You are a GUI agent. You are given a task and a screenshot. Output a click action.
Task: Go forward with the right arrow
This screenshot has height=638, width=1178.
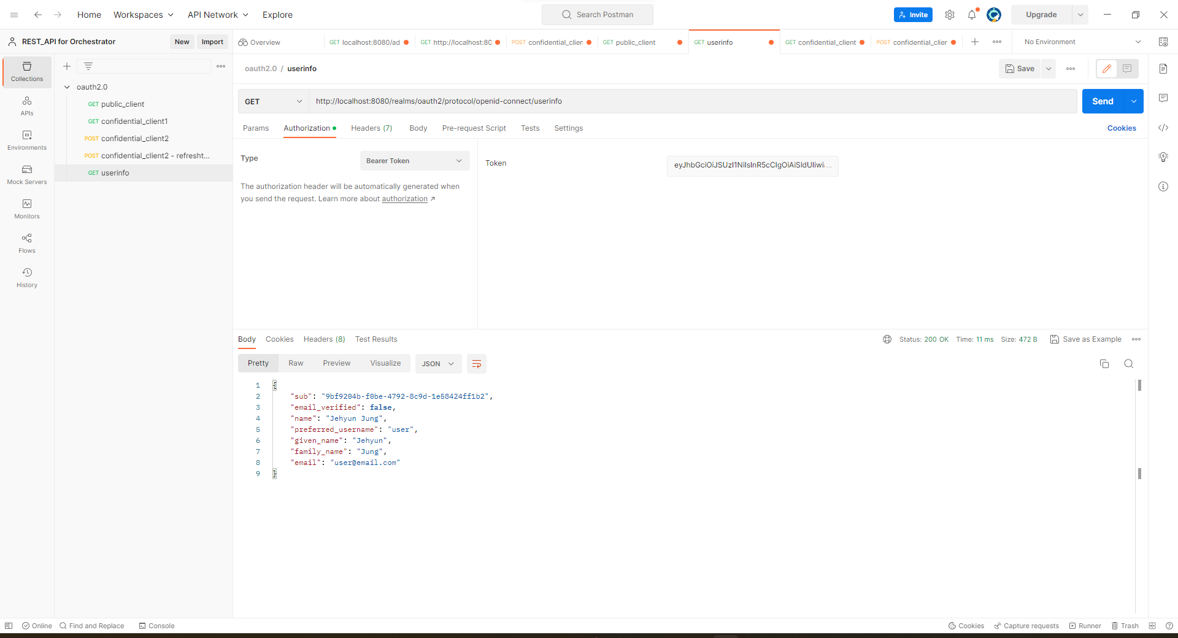58,15
